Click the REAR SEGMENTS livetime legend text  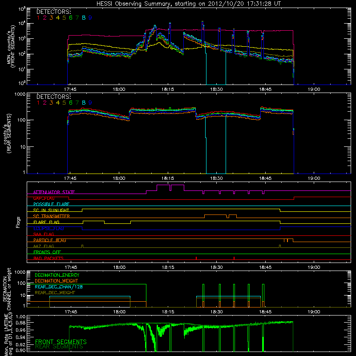click(59, 347)
